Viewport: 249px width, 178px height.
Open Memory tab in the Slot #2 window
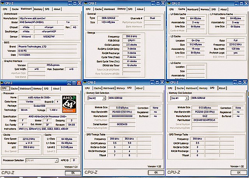[121, 88]
